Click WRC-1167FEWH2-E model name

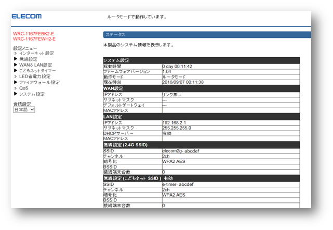(x=34, y=39)
